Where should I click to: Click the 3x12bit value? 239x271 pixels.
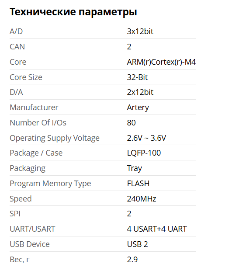140,31
